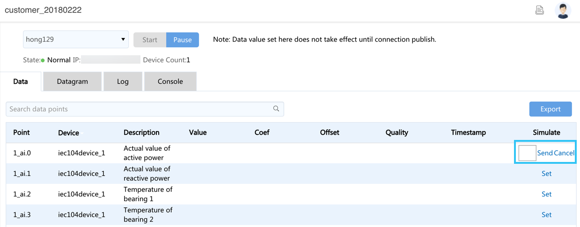Switch to the Data tab
The height and width of the screenshot is (227, 580).
pyautogui.click(x=21, y=81)
